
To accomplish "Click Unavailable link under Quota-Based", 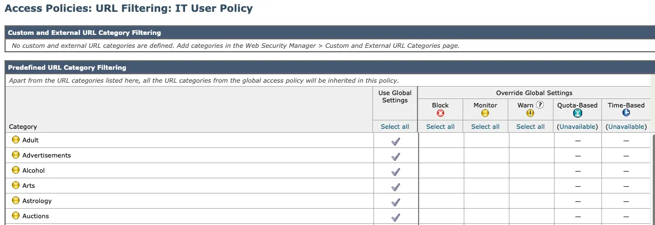I will pos(577,127).
